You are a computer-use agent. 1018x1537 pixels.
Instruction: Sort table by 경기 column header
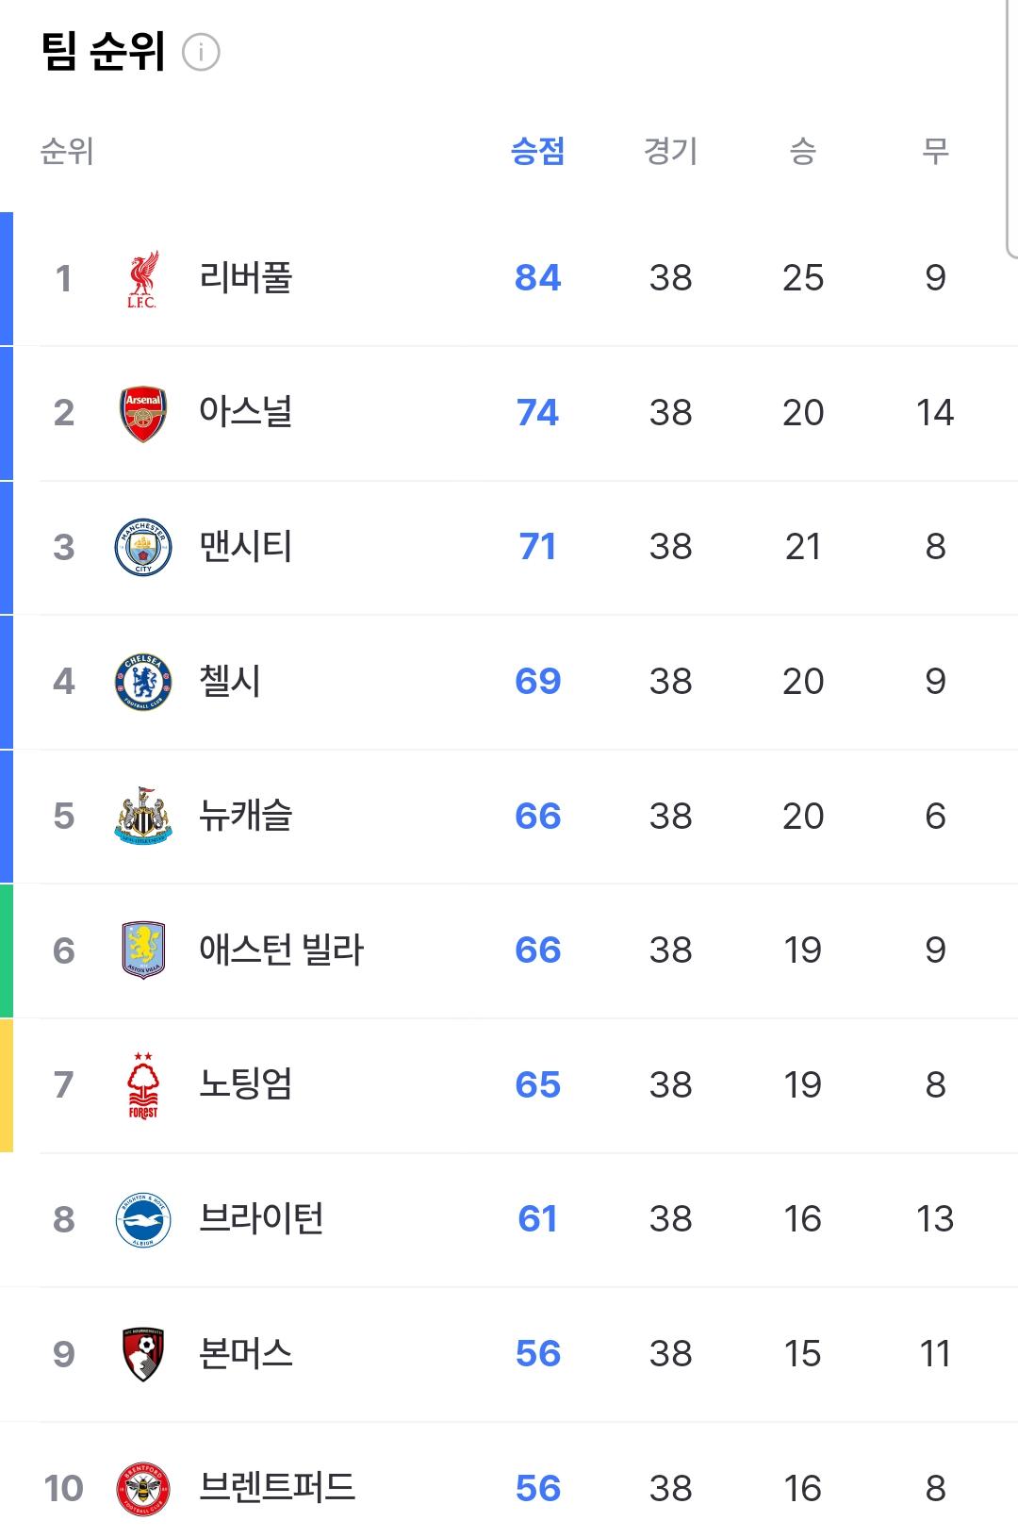(670, 151)
